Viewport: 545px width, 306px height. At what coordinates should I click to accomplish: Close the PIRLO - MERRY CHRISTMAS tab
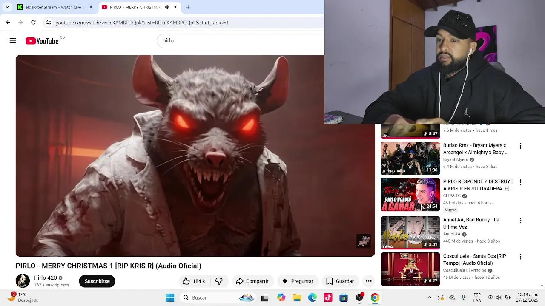pos(175,7)
